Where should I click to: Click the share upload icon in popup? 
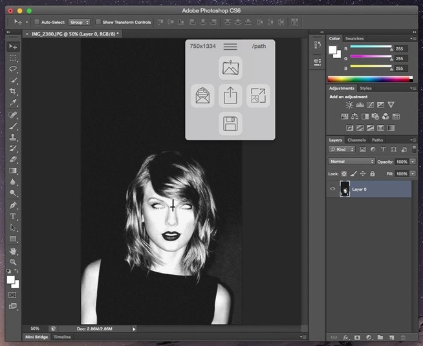[x=230, y=96]
